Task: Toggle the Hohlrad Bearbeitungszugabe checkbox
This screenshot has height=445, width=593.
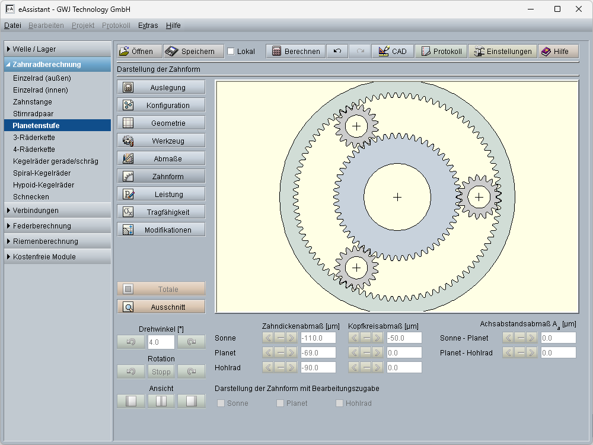Action: pos(340,403)
